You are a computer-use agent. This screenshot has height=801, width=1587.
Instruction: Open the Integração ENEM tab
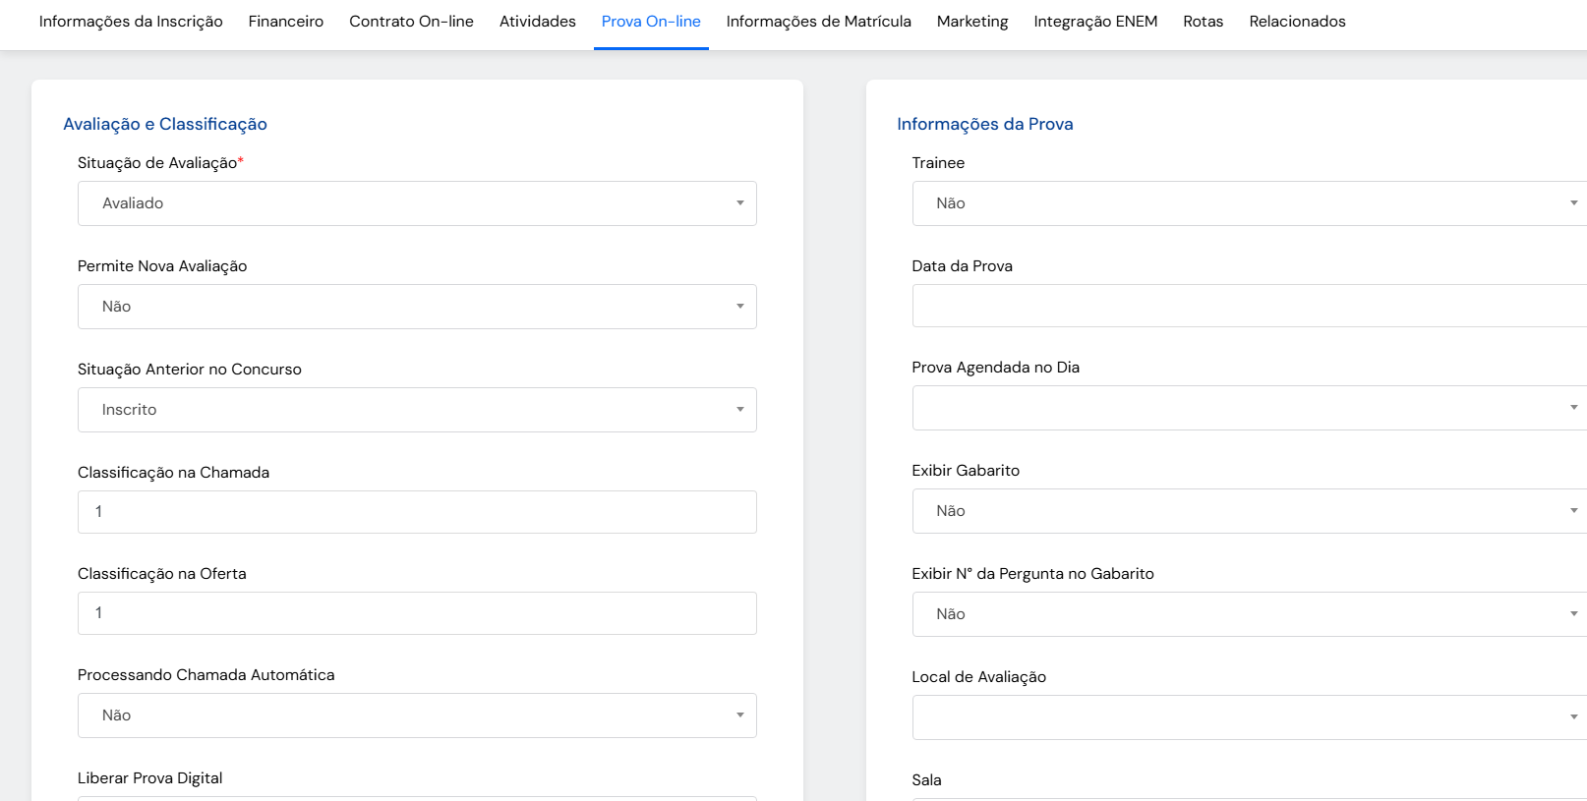(x=1095, y=22)
